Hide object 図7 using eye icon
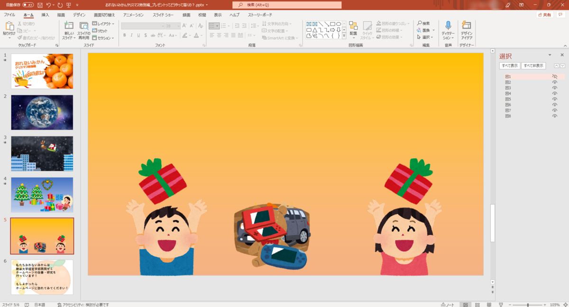Image resolution: width=569 pixels, height=307 pixels. (554, 110)
